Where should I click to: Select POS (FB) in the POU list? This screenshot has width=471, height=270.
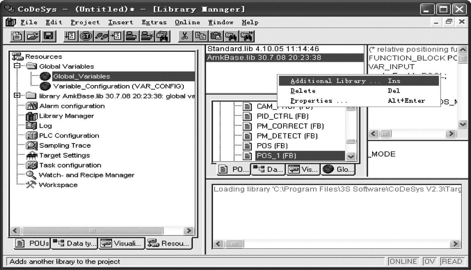pos(272,146)
